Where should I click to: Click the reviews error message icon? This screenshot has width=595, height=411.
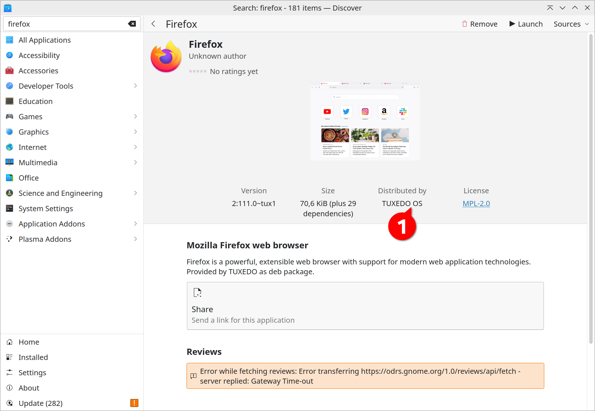point(193,376)
